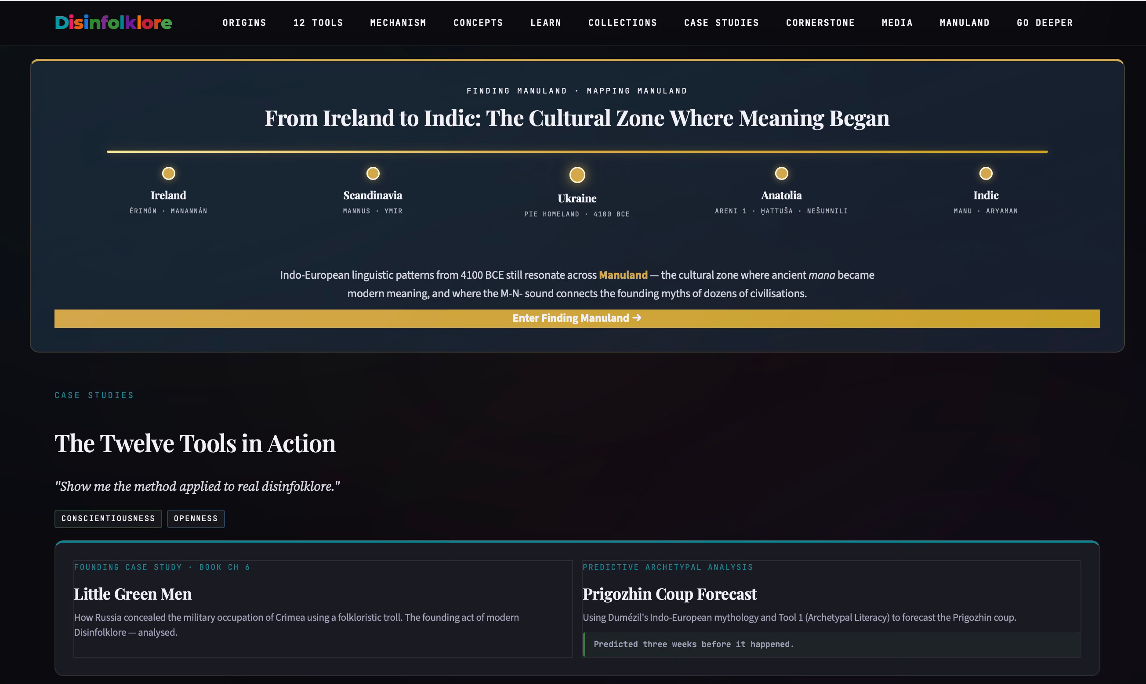Click the gold Manuland text link
The image size is (1146, 684).
pyautogui.click(x=623, y=275)
